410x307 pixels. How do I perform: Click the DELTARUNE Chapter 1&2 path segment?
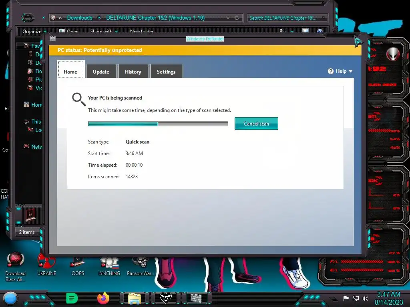click(x=155, y=18)
